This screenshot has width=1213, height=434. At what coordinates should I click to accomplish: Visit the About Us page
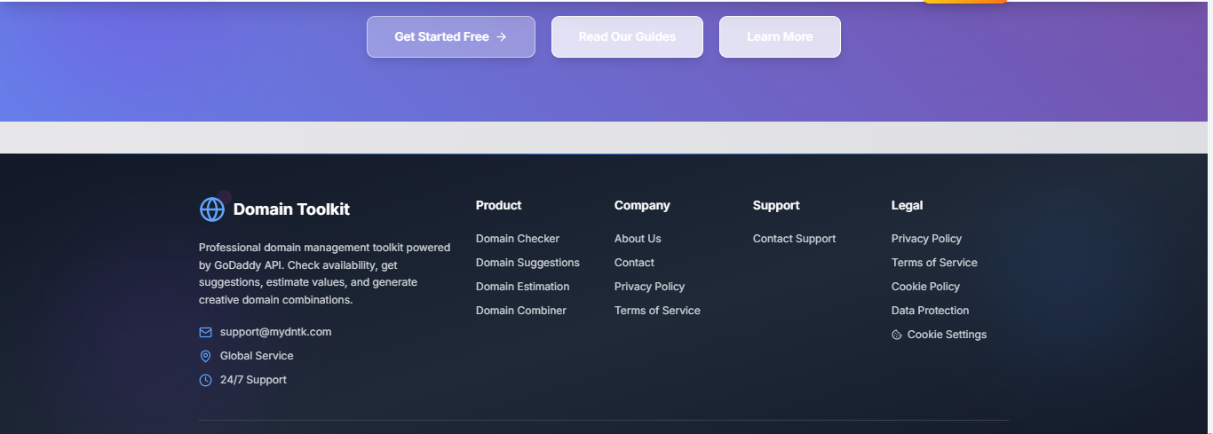click(x=638, y=239)
